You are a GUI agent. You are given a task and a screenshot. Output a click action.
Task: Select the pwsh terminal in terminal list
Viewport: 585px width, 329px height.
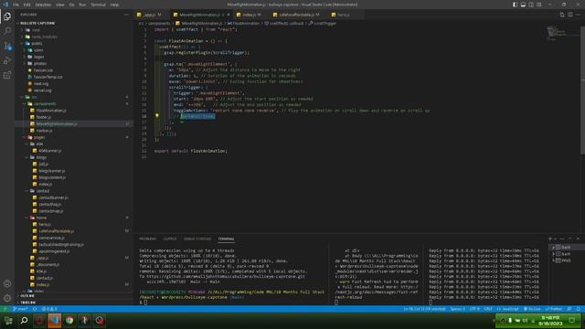(563, 260)
